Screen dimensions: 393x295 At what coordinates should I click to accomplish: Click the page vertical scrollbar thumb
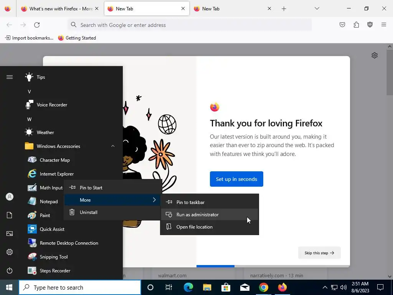click(x=390, y=73)
